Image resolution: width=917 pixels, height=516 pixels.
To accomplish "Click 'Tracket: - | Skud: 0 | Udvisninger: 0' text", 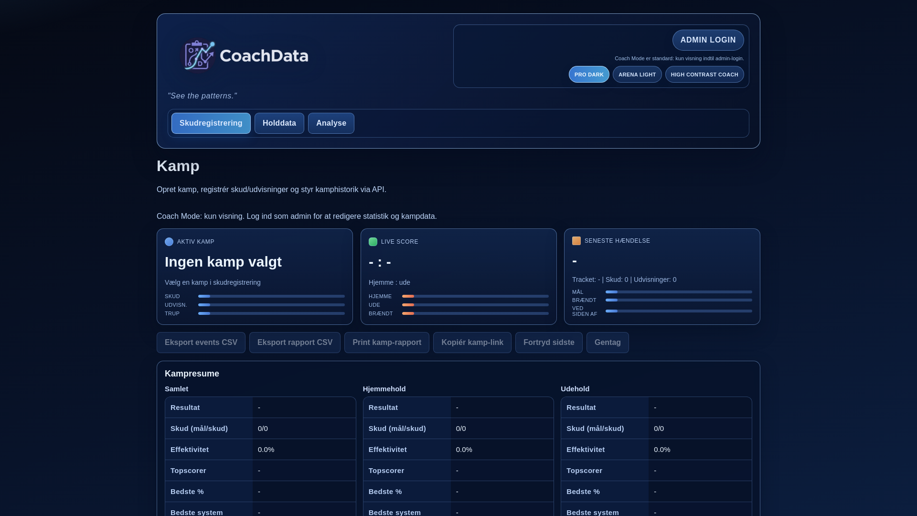I will [x=624, y=279].
